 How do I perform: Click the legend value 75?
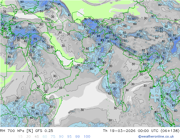(53, 136)
